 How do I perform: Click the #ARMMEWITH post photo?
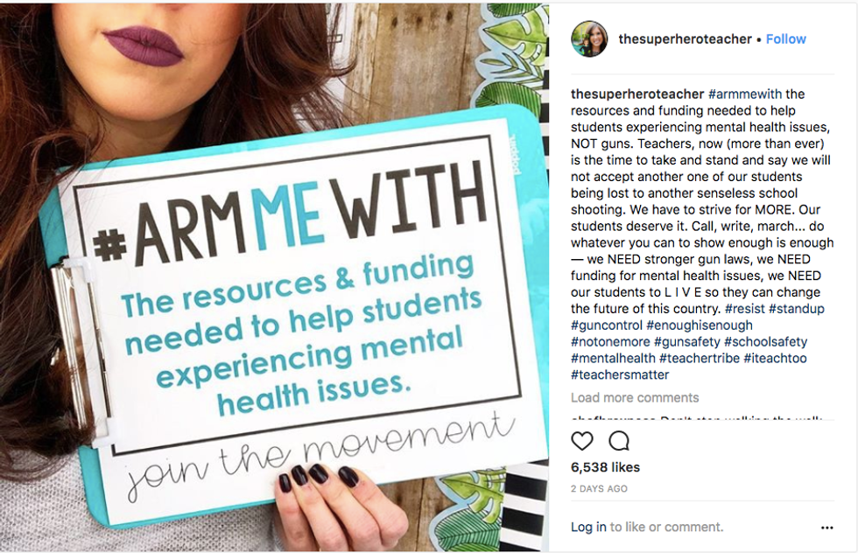274,276
